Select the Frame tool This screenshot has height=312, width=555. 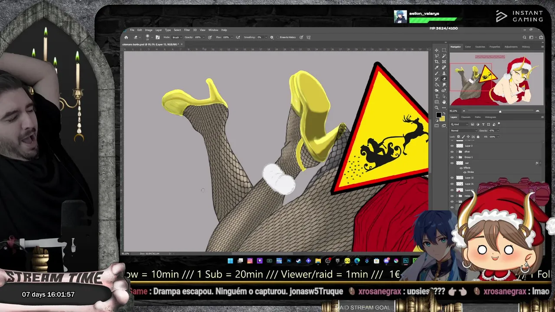[444, 62]
